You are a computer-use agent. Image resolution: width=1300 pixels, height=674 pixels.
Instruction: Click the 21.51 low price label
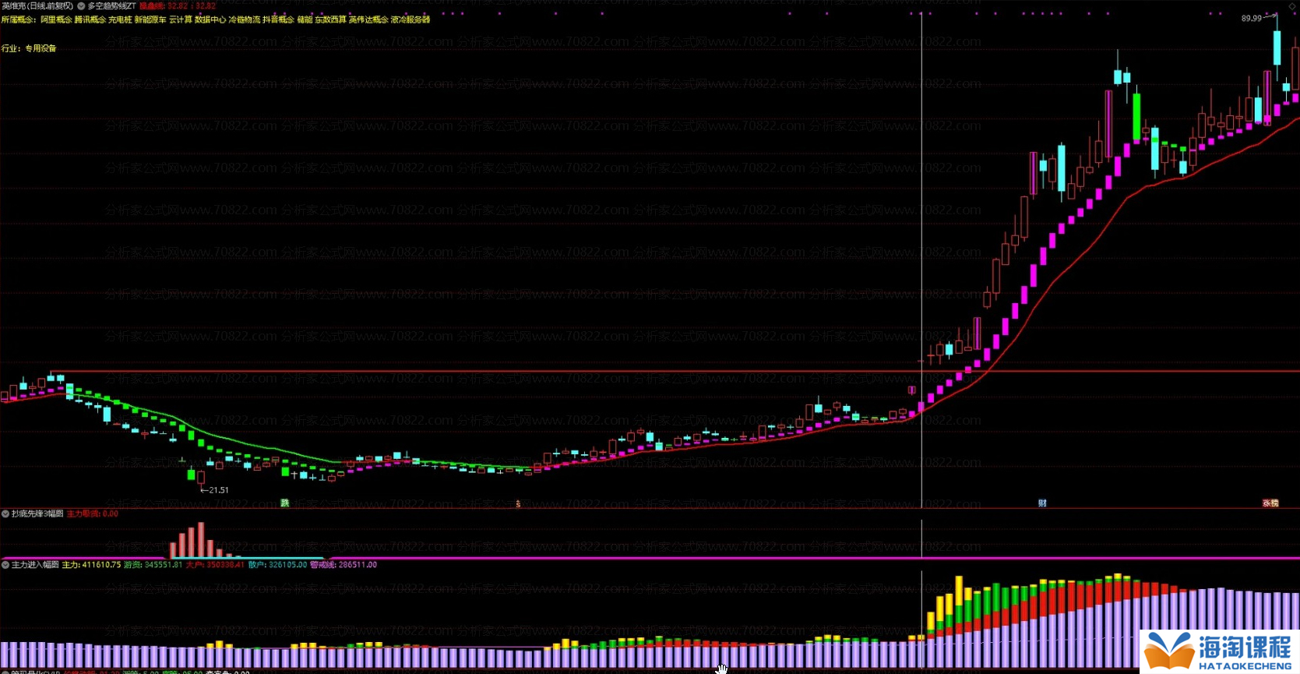[x=217, y=490]
